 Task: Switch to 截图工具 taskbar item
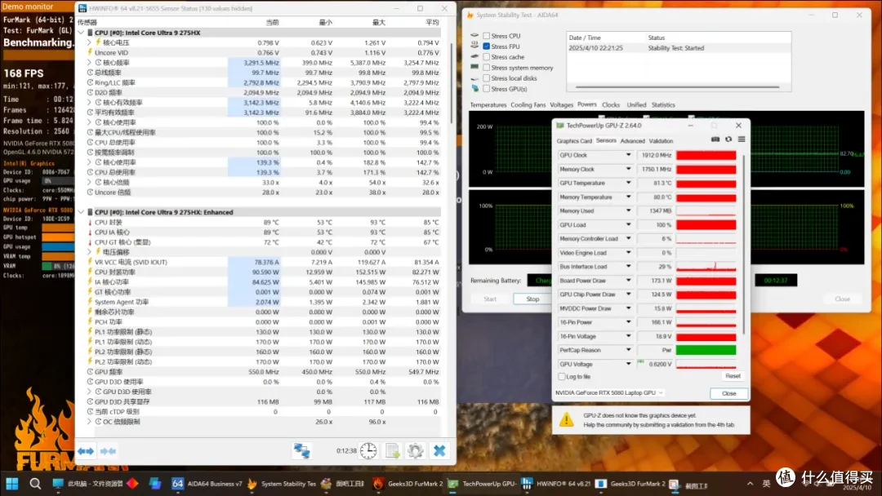[688, 485]
